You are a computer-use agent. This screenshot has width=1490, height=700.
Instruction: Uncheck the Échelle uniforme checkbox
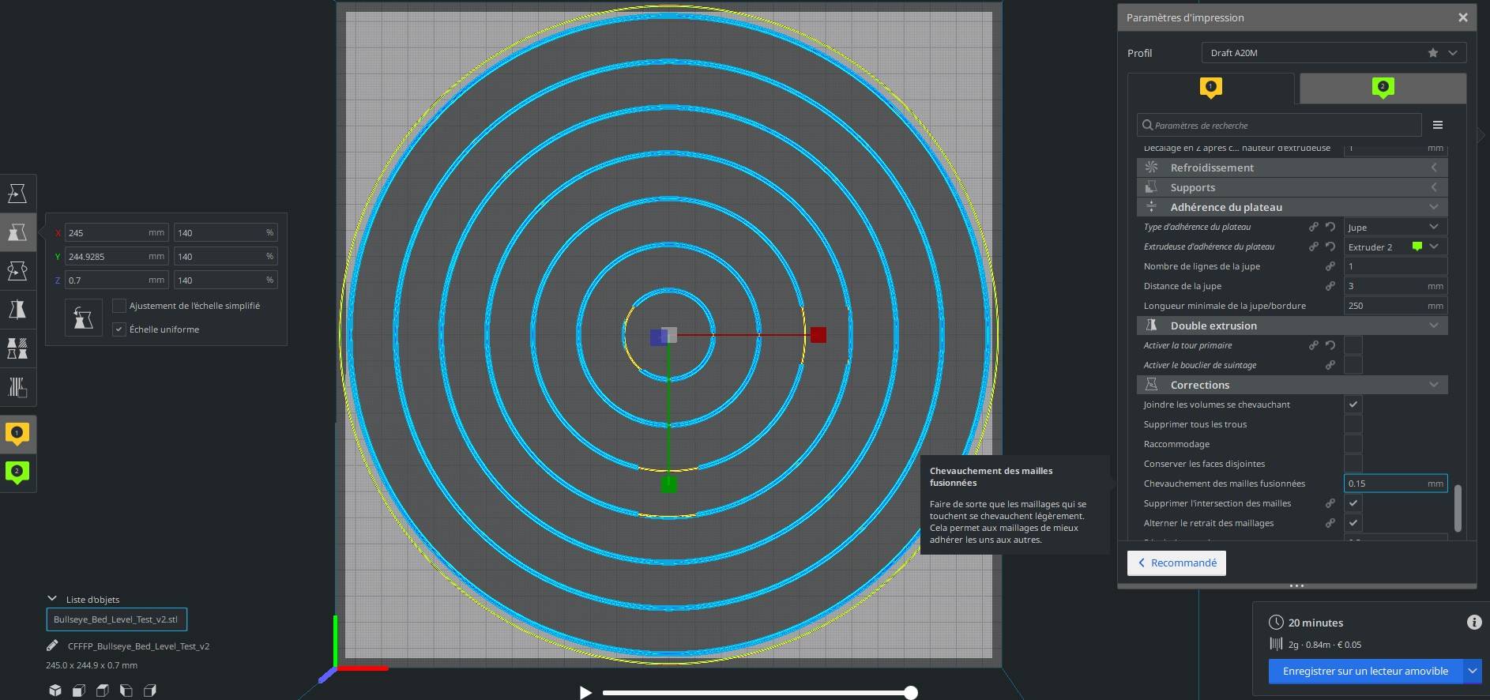tap(119, 329)
